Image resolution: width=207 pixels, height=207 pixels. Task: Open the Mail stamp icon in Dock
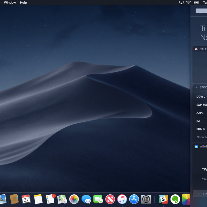click(3, 199)
